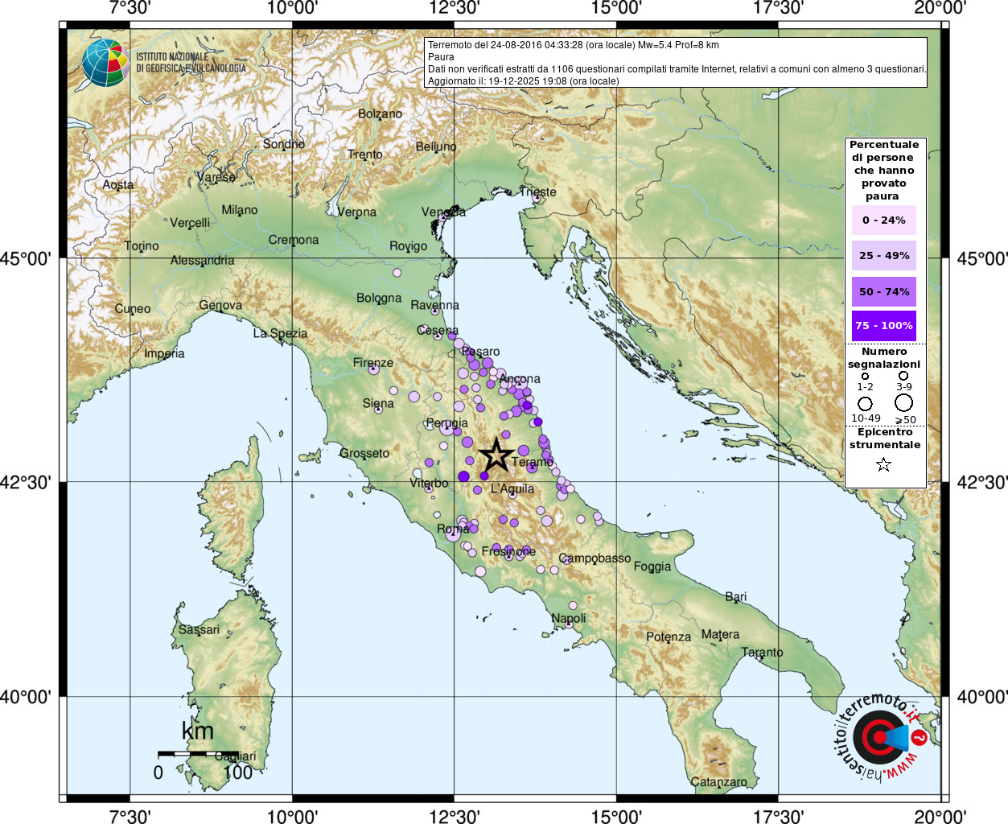The height and width of the screenshot is (824, 1008).
Task: Click the Trieste city label
Action: pyautogui.click(x=538, y=192)
